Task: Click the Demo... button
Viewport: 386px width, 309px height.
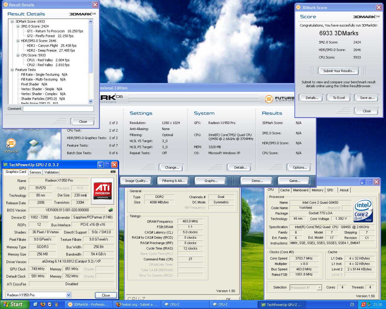Action: pyautogui.click(x=257, y=181)
